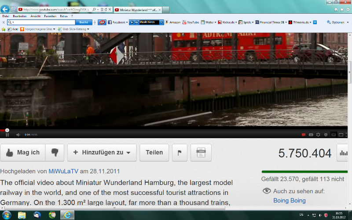Click the Watch Later clock icon
352x220 pixels.
point(326,135)
